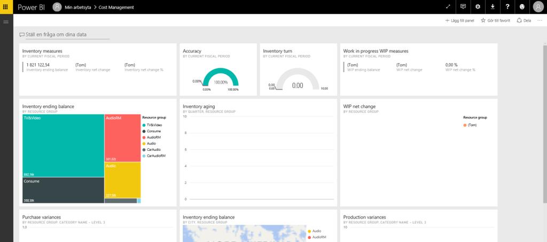Click the Cost Management breadcrumb
Image resolution: width=547 pixels, height=242 pixels.
[x=116, y=7]
